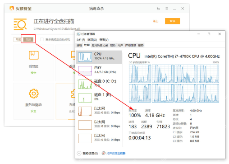
Task: Click the process count 183
Action: pyautogui.click(x=133, y=127)
